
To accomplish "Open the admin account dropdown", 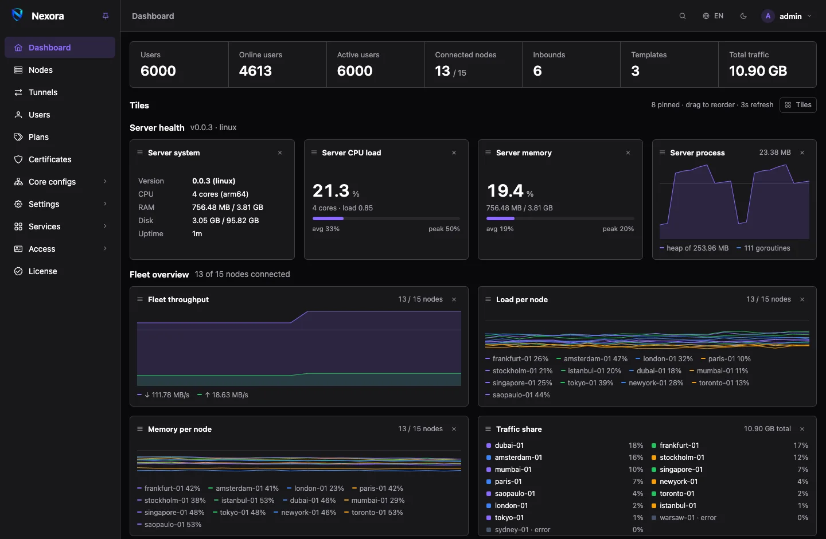I will (786, 16).
